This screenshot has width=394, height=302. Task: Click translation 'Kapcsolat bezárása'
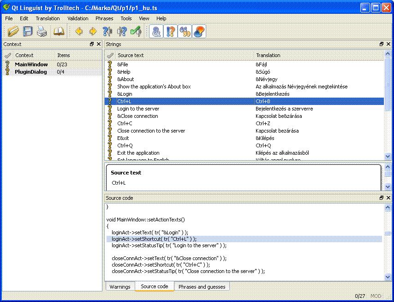(x=277, y=131)
